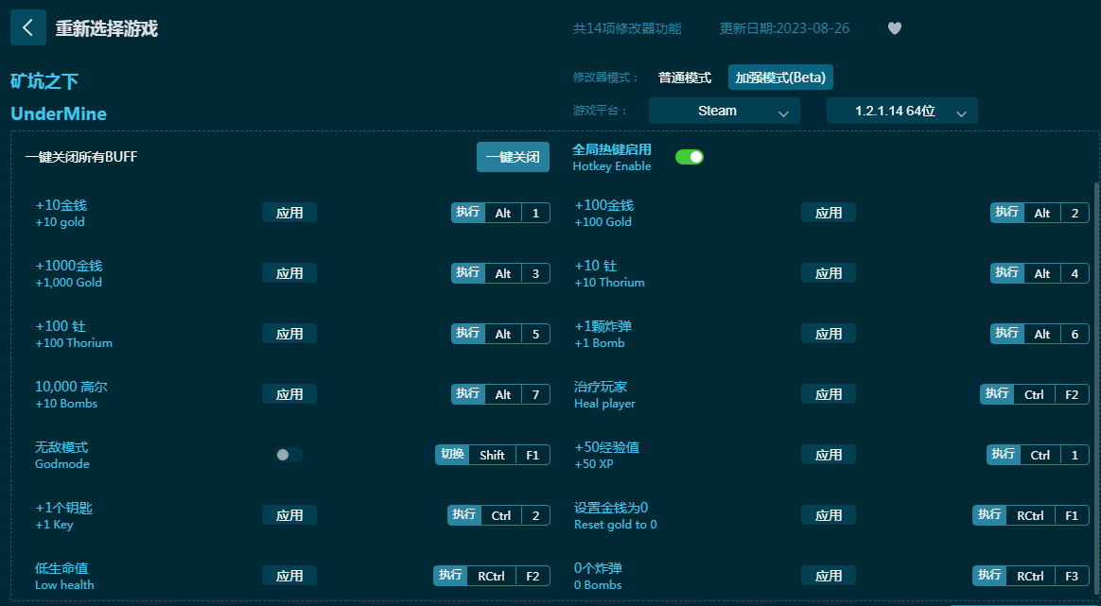Apply the +50 XP cheat
Screen dimensions: 1101x606
click(829, 455)
